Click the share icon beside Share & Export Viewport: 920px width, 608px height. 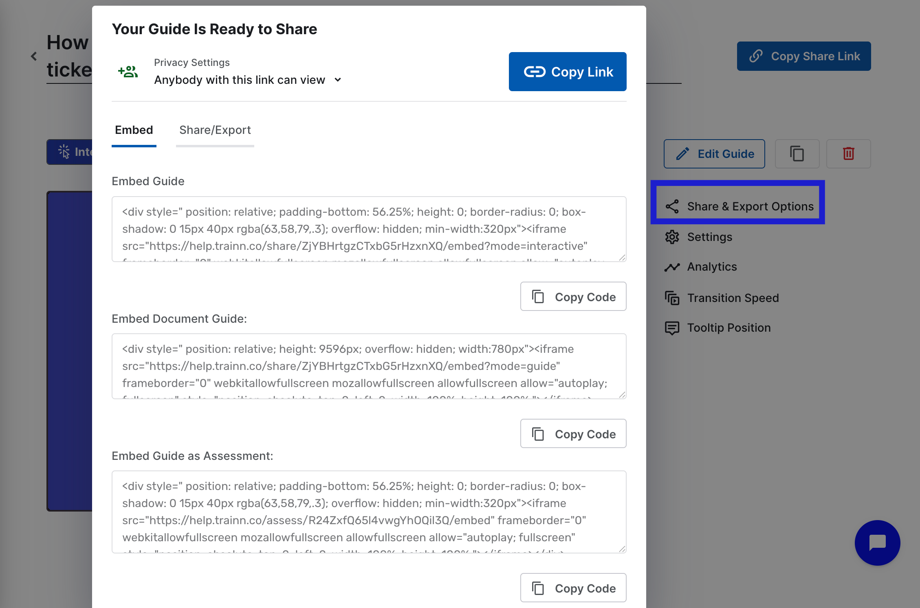[x=672, y=206]
